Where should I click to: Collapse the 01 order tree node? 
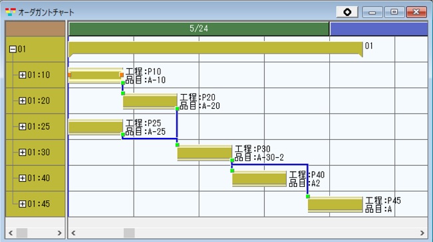pos(13,49)
